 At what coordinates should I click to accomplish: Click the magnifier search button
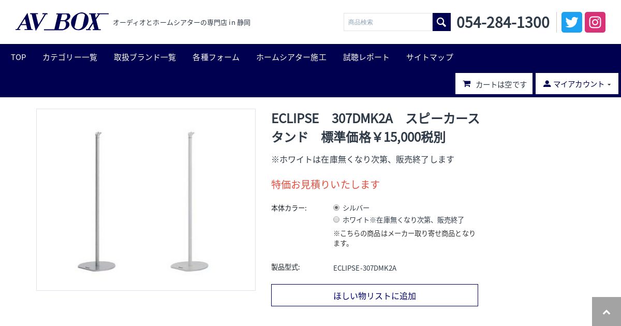click(x=441, y=22)
